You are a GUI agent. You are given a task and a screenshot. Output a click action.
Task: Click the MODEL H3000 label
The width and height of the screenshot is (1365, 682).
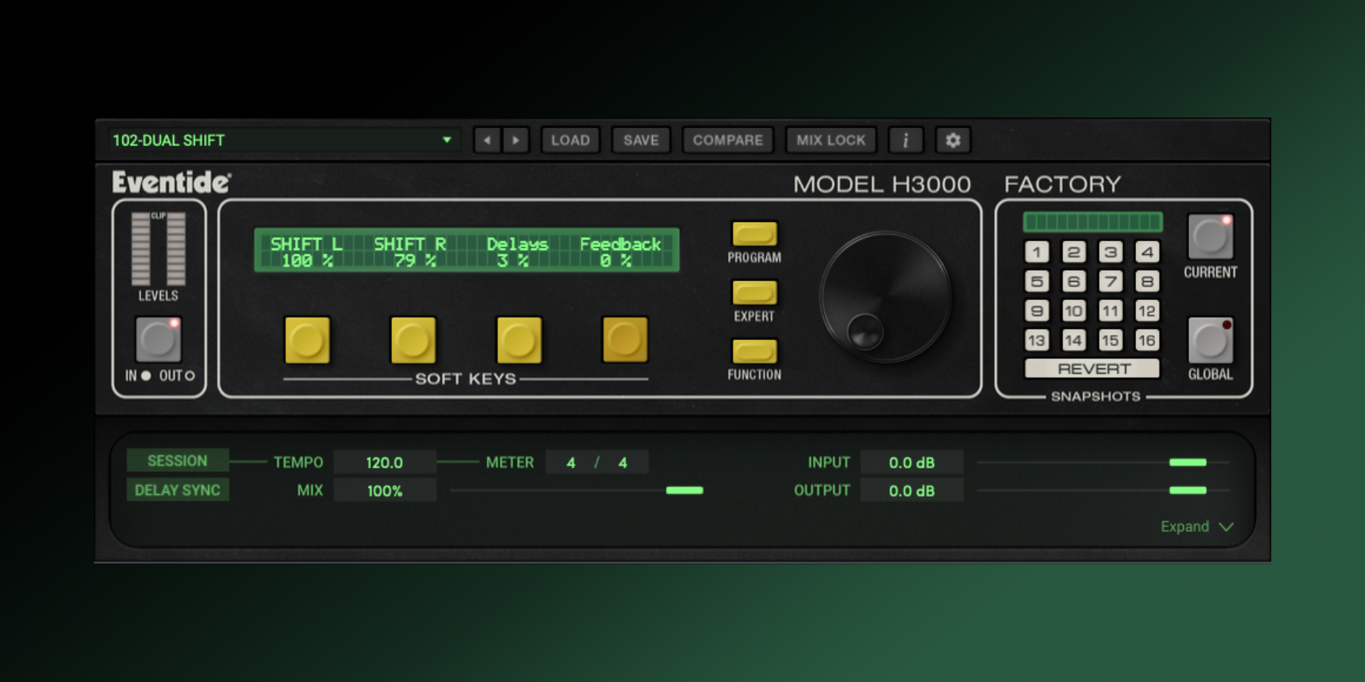pos(882,184)
